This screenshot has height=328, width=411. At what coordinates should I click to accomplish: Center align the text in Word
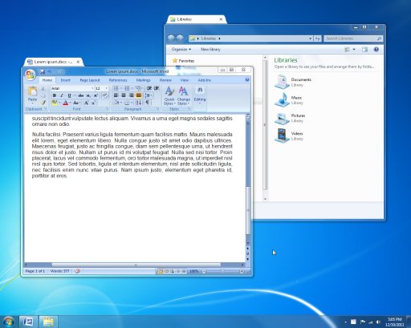(124, 95)
